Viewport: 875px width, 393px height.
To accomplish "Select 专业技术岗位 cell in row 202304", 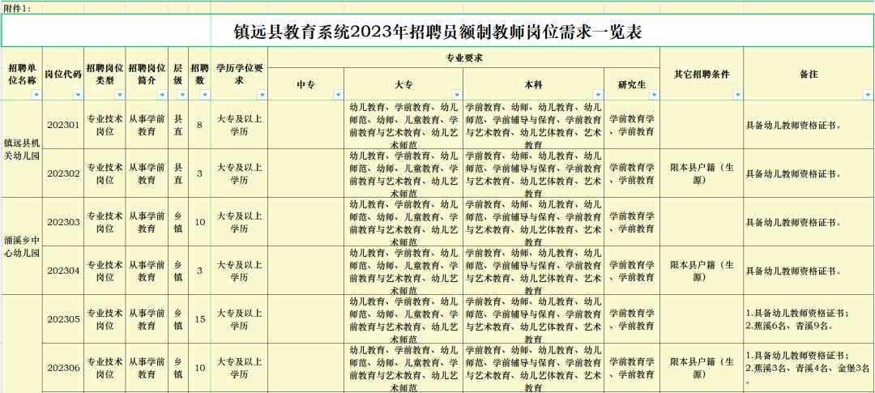I will tap(105, 271).
